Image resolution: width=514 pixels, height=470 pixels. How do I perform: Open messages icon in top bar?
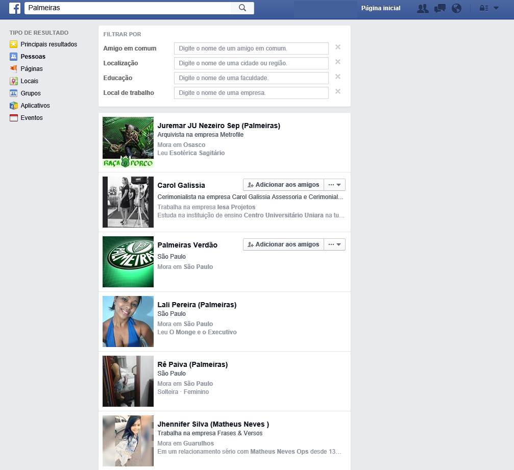(x=439, y=8)
